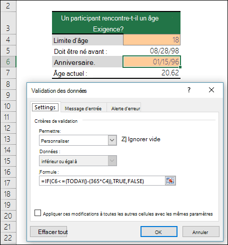Screen dimensions: 228x245
Task: Select row header 7
Action: (x=8, y=73)
